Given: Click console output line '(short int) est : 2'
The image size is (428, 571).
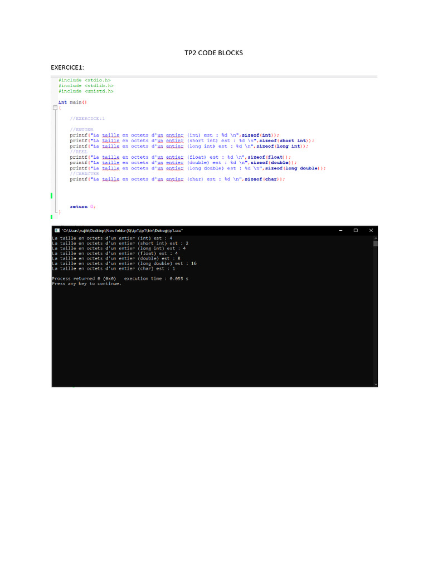Looking at the screenshot, I should 120,243.
